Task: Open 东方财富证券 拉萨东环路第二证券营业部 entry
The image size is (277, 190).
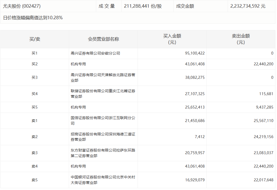Action: (x=103, y=153)
